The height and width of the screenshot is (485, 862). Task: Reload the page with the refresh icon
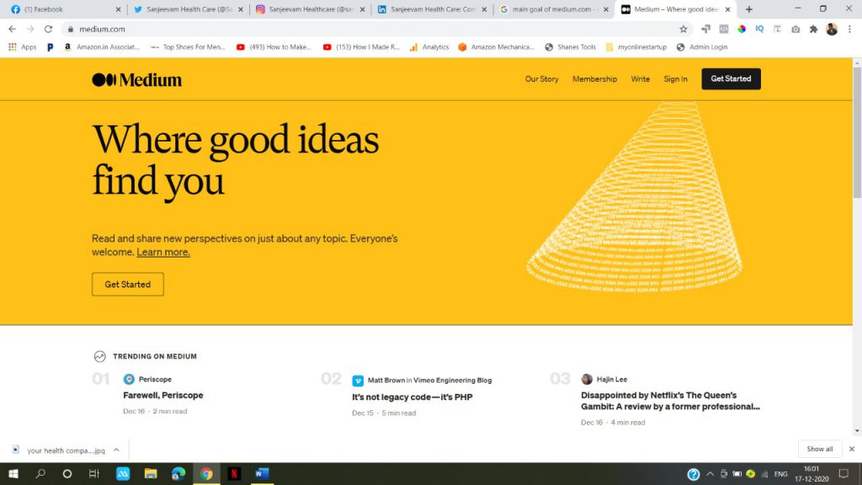coord(48,29)
